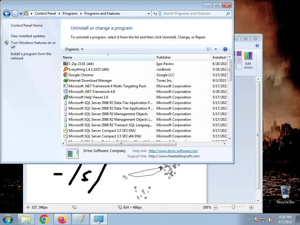Click the Google Chrome icon in program list
Image resolution: width=300 pixels, height=225 pixels.
pyautogui.click(x=65, y=75)
